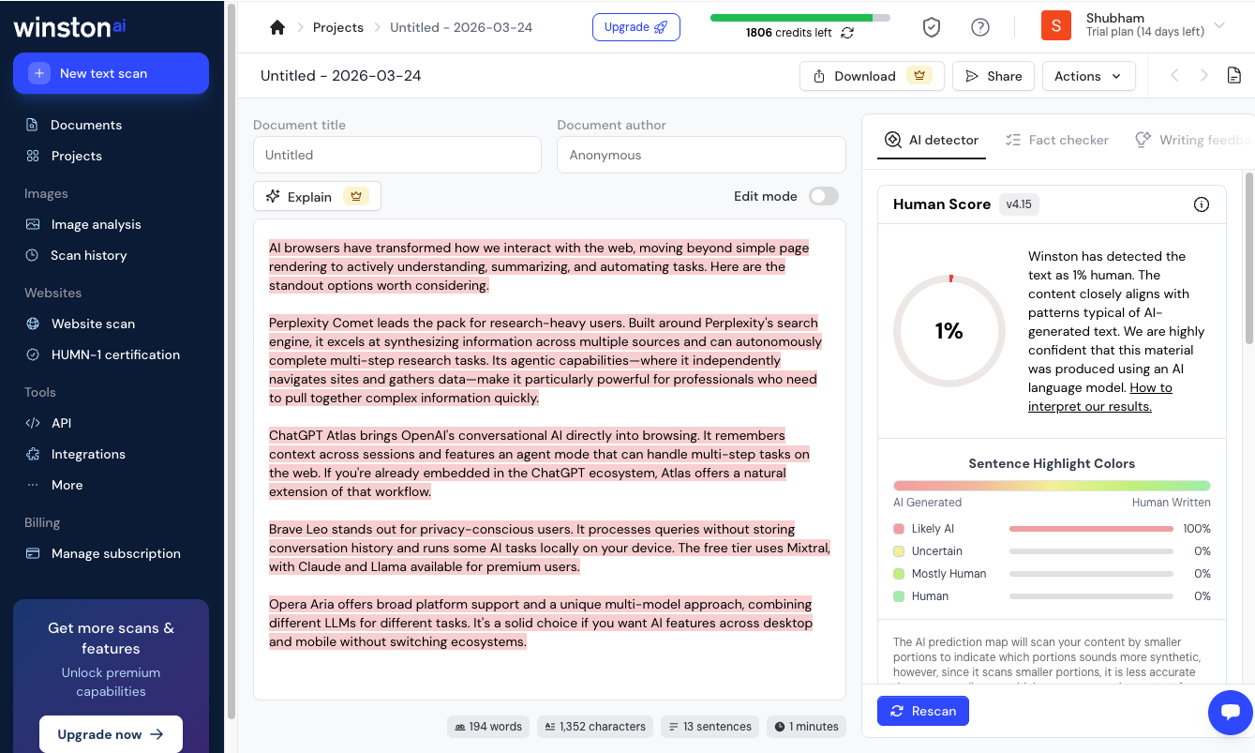1255x753 pixels.
Task: Select the Website scan globe icon
Action: point(33,323)
